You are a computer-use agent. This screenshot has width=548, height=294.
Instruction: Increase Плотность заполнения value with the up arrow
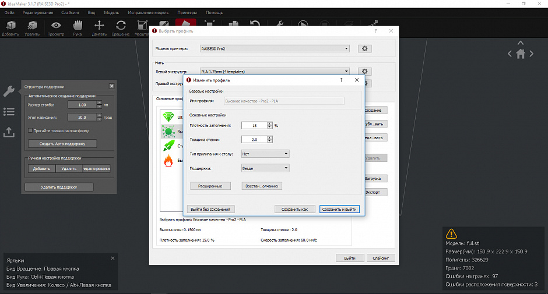[x=269, y=123]
